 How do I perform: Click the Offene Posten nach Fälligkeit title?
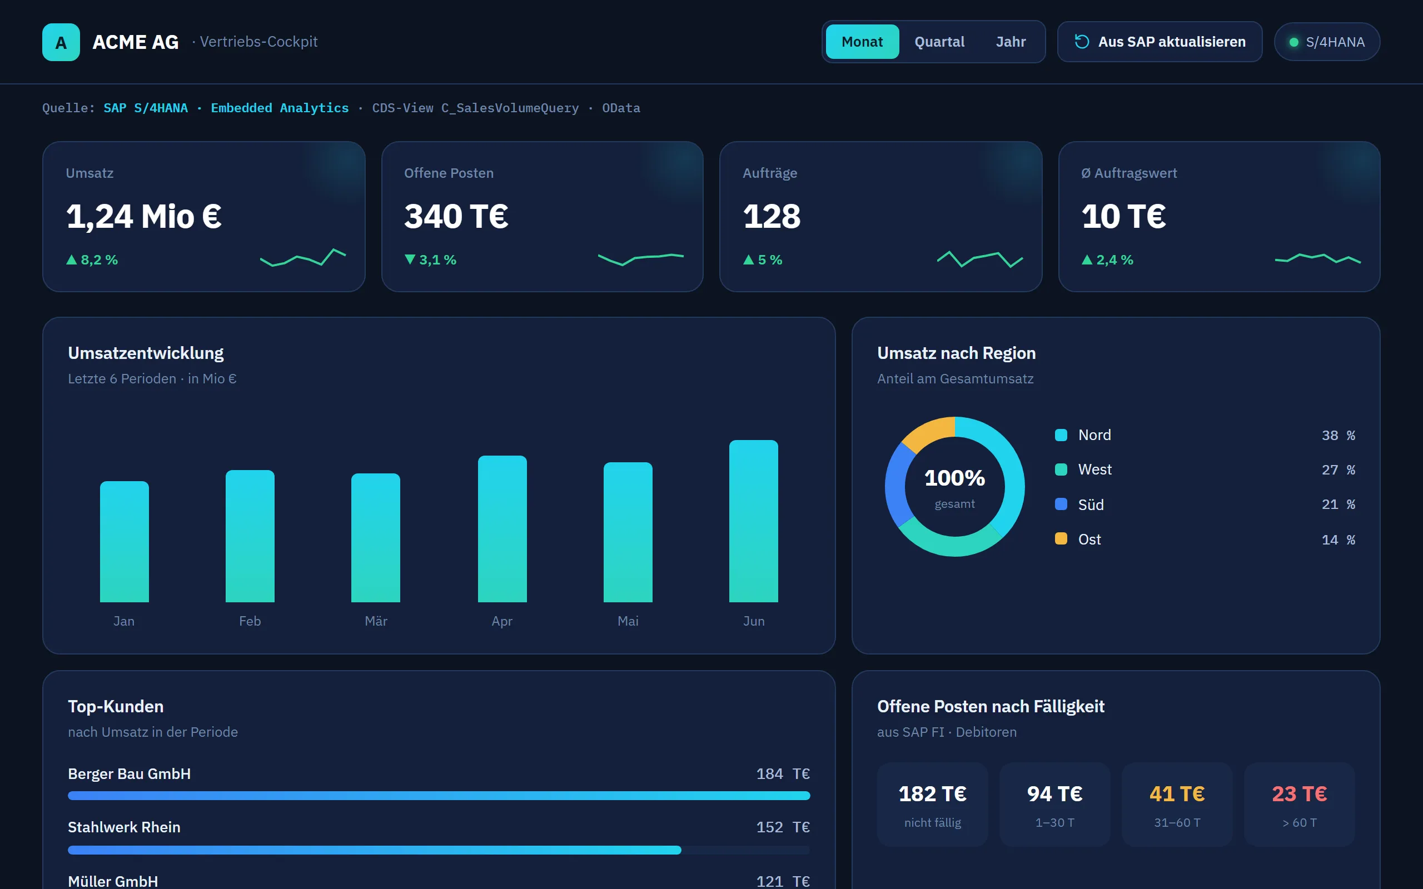991,706
